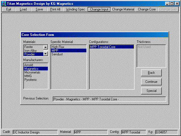Click the Exit toolbar button

[x=8, y=9]
